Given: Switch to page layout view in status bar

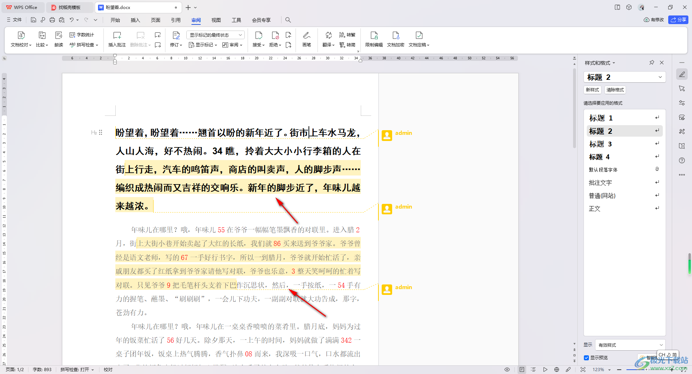Looking at the screenshot, I should [522, 370].
